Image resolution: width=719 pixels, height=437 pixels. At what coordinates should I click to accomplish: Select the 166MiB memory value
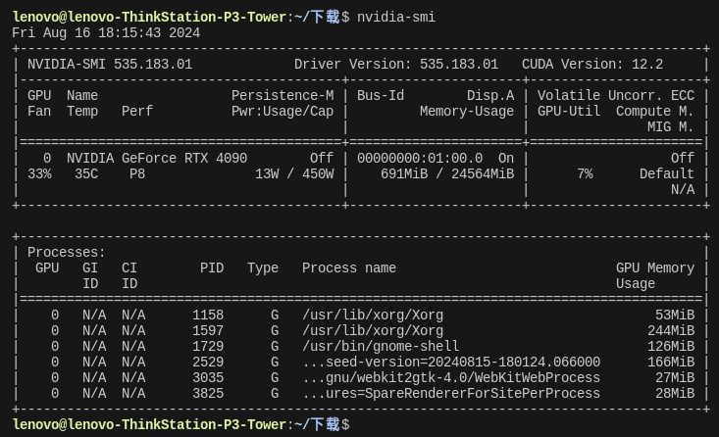(671, 362)
